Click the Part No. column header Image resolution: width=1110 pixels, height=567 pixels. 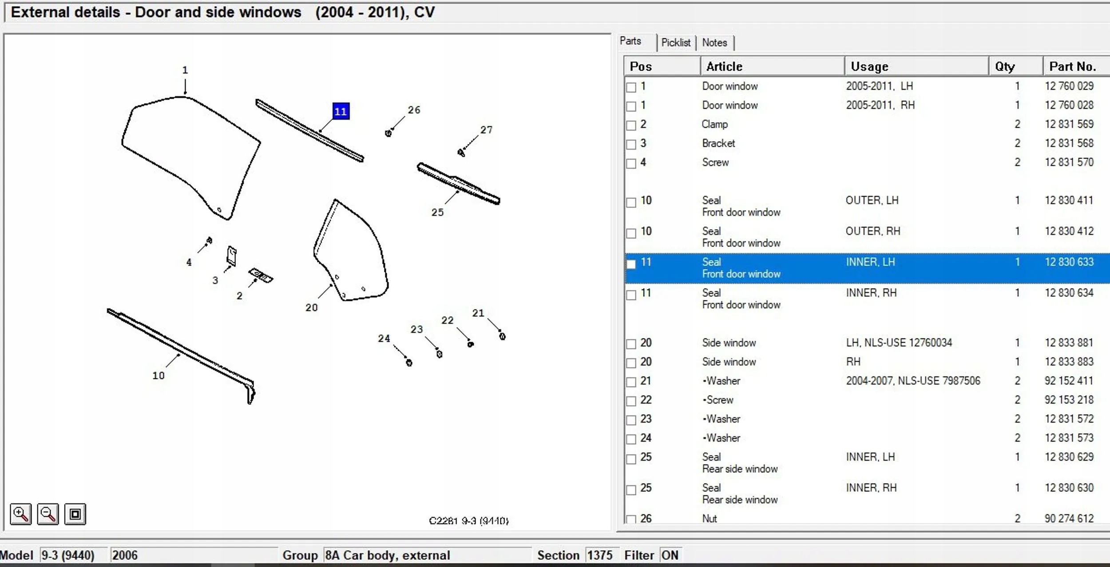(x=1077, y=67)
